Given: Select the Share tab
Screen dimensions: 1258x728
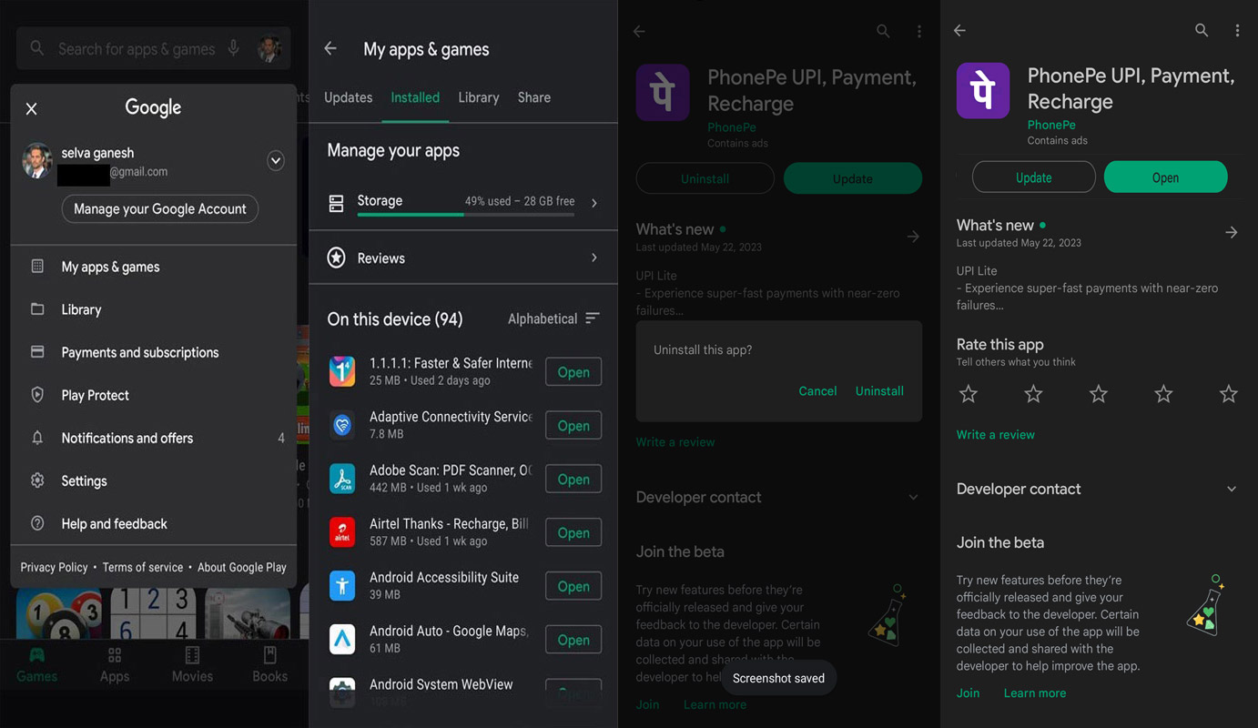Looking at the screenshot, I should pyautogui.click(x=534, y=97).
